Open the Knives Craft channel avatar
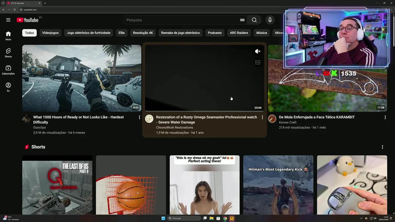Viewport: 395px width, 222px height. coord(272,119)
